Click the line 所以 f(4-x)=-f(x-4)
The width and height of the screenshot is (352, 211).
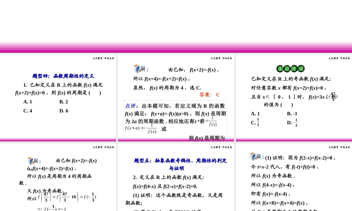tap(273, 185)
